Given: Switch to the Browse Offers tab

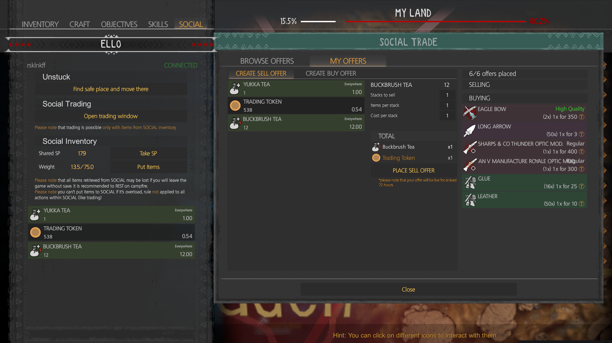Looking at the screenshot, I should [267, 61].
